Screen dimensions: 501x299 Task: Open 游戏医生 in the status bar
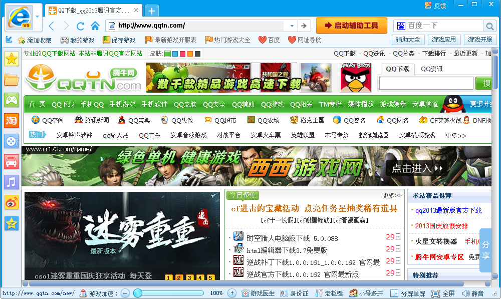point(258,293)
